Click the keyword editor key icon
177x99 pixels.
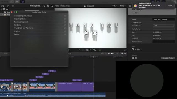coord(17,2)
